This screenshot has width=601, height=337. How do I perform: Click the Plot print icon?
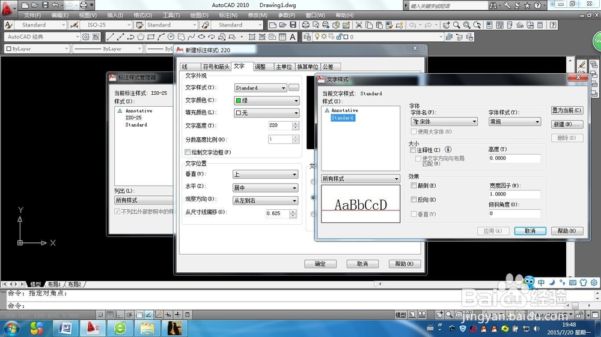(x=305, y=25)
